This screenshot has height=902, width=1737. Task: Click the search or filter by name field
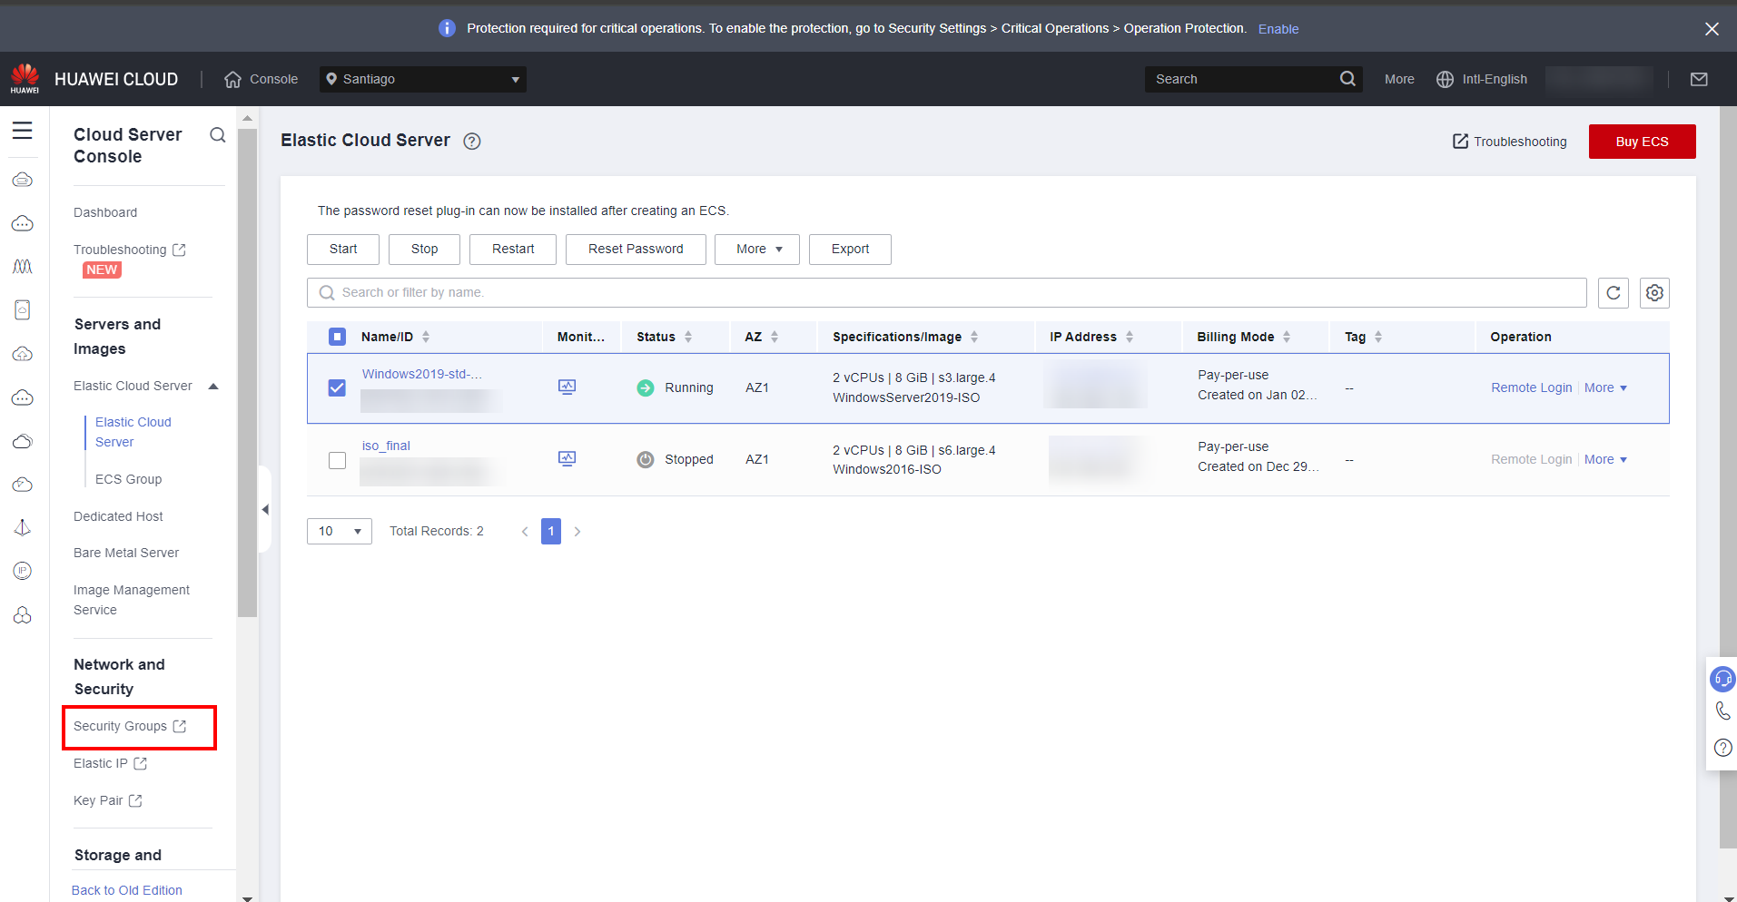coord(944,293)
